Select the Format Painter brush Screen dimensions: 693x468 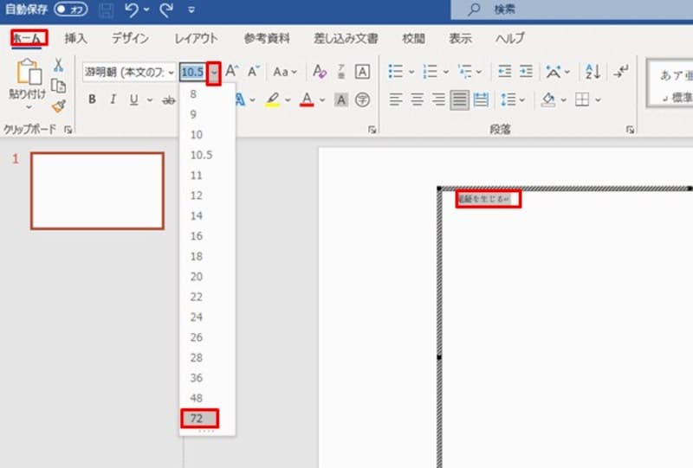pyautogui.click(x=58, y=106)
